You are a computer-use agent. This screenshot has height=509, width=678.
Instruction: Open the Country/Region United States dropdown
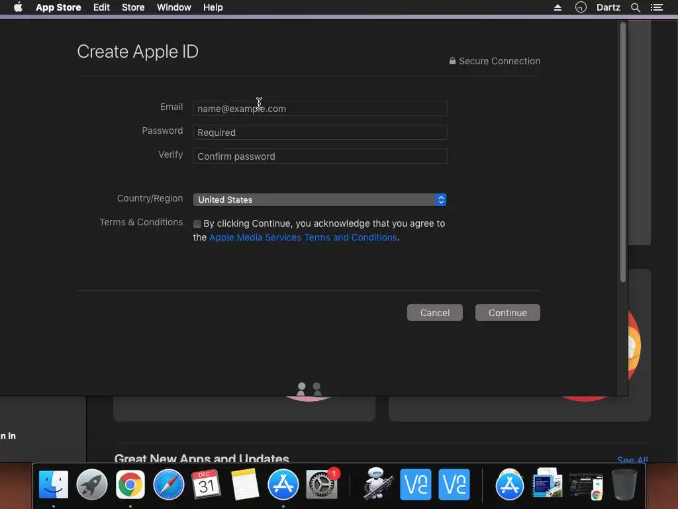(x=320, y=199)
